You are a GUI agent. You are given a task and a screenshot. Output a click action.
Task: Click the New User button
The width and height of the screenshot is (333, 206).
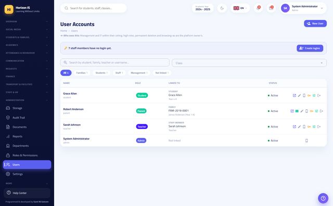pos(315,23)
